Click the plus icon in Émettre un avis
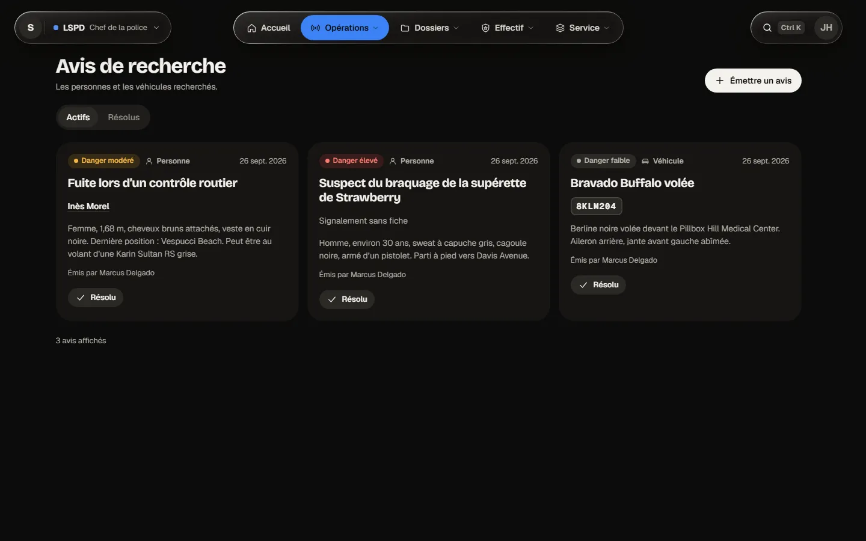The image size is (866, 541). click(720, 81)
